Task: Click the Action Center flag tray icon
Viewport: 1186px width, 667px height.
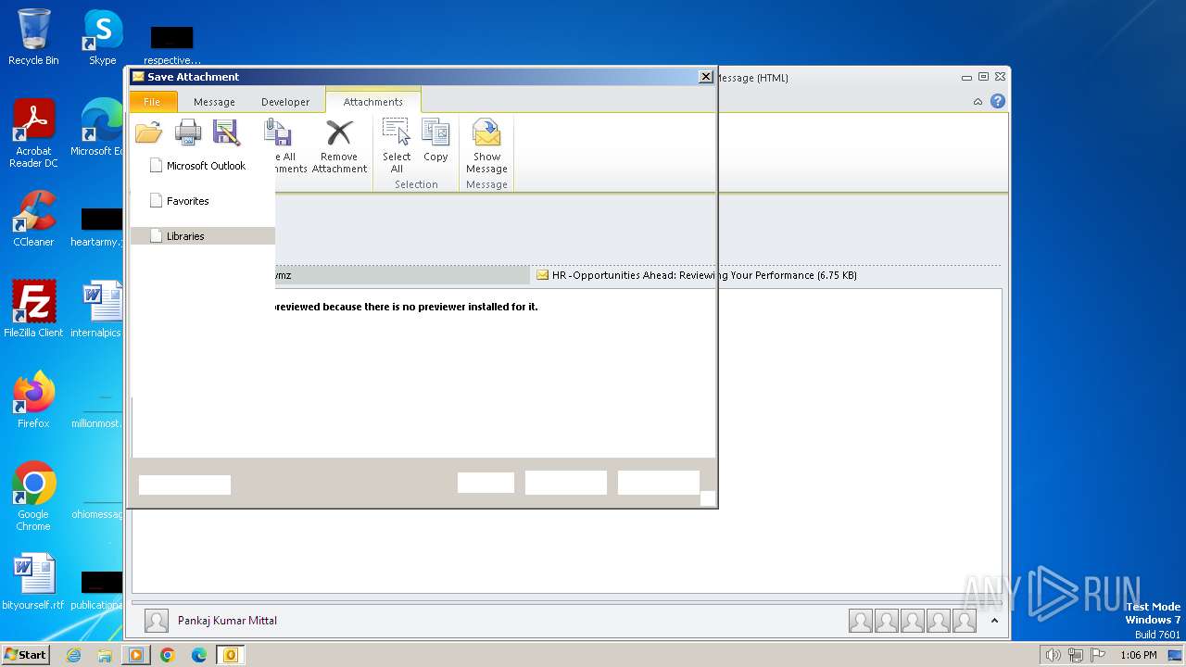Action: pyautogui.click(x=1096, y=655)
